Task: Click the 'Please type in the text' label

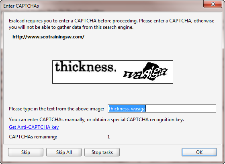Action: tap(56, 109)
